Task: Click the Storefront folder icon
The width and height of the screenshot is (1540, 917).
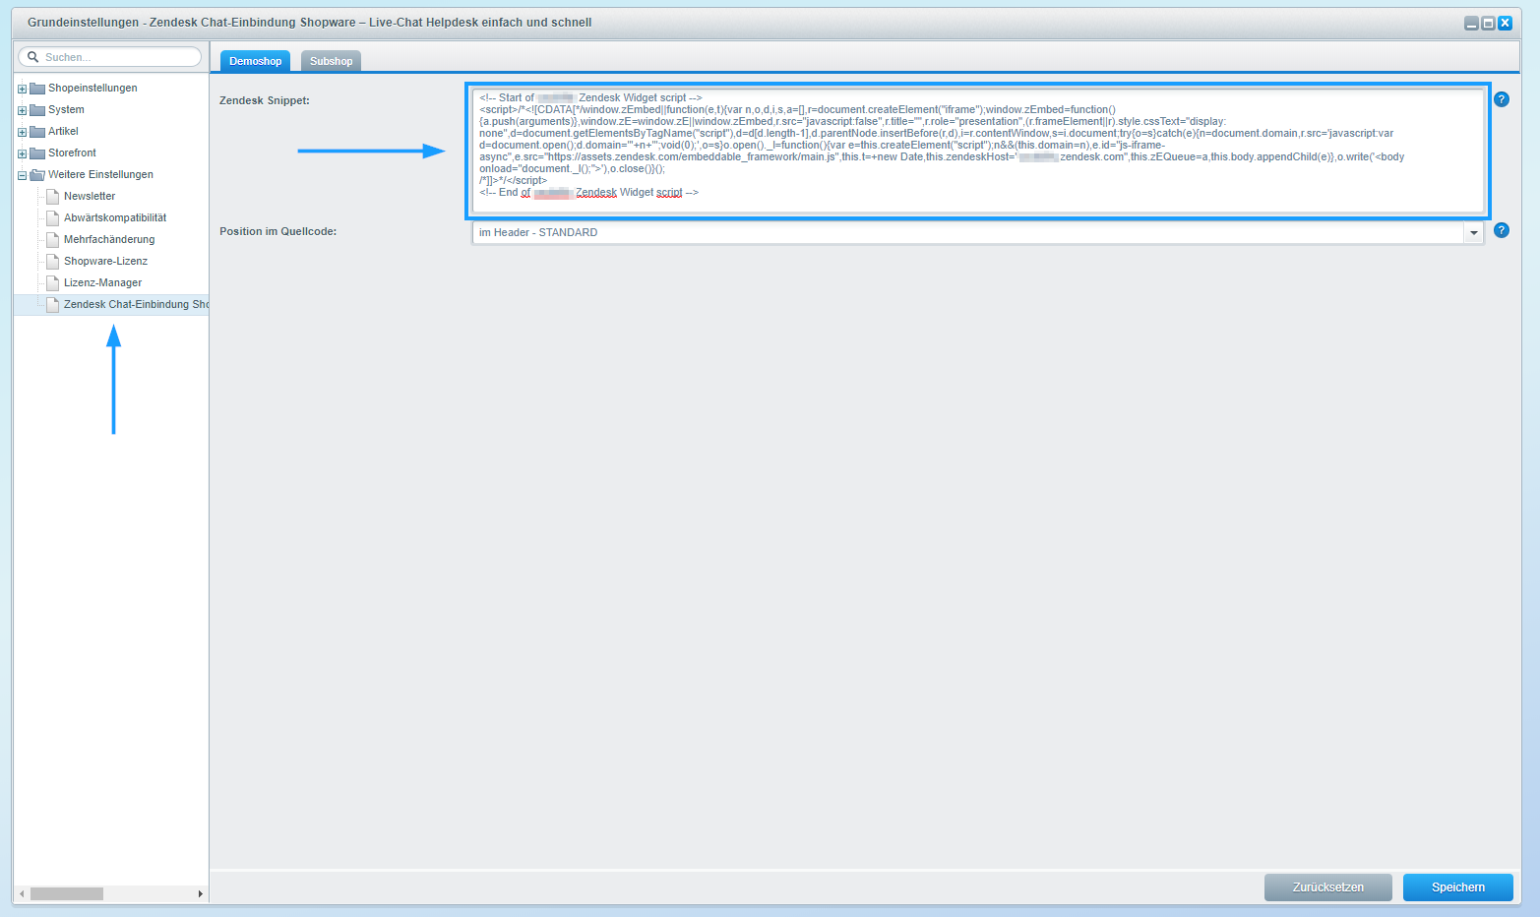Action: (x=37, y=153)
